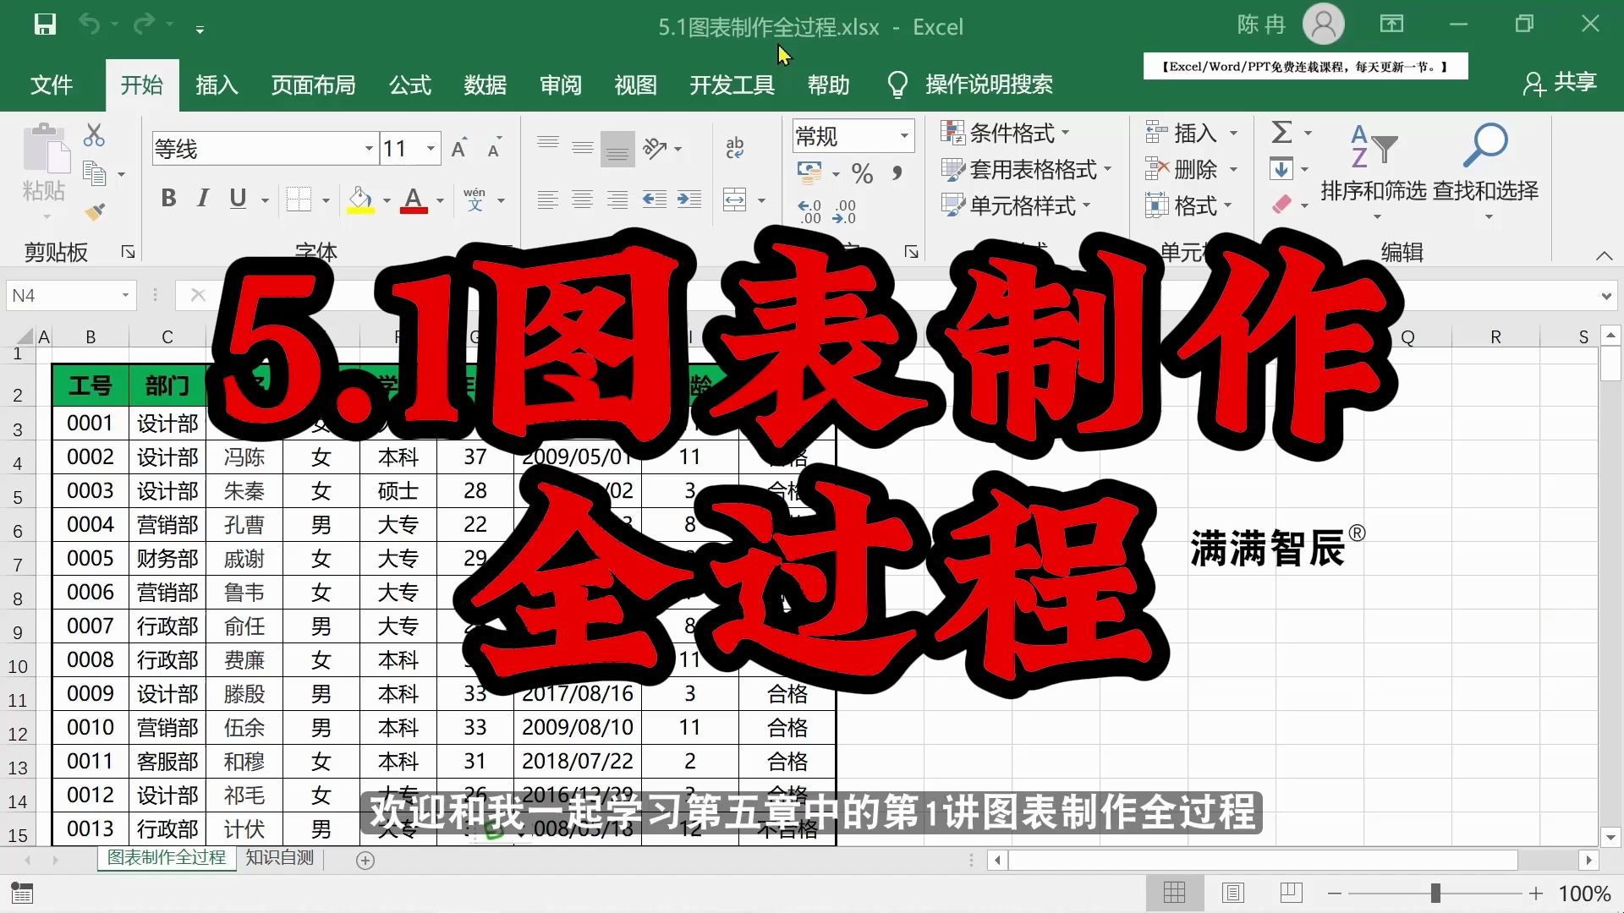This screenshot has height=913, width=1624.
Task: Select the red font color swatch
Action: coord(414,209)
